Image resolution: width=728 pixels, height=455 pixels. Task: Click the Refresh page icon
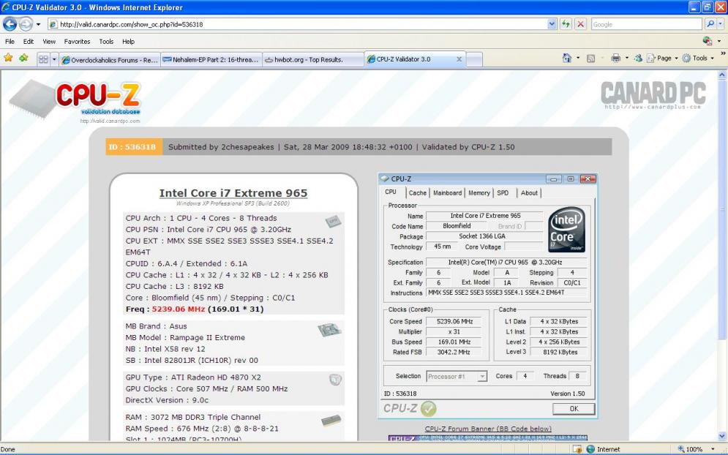click(x=566, y=24)
